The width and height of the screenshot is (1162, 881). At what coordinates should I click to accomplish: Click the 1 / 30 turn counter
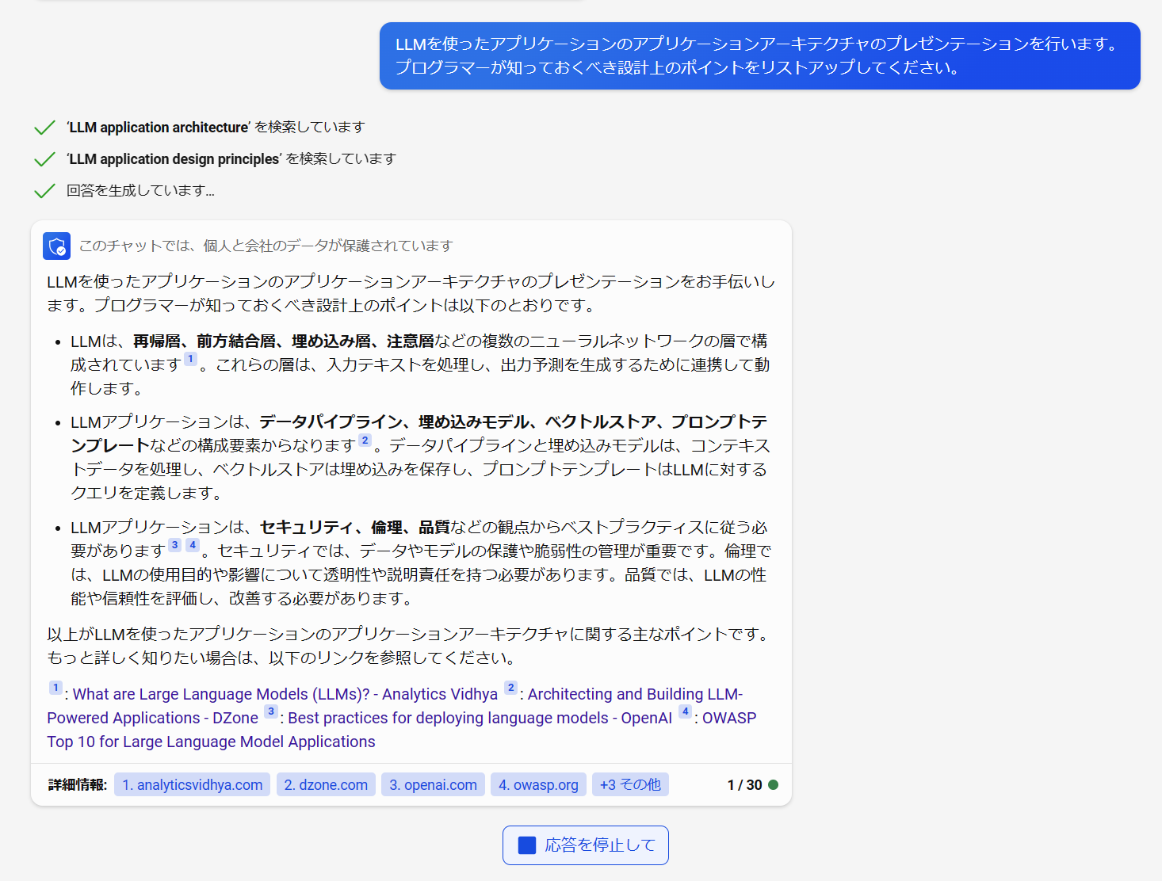744,785
